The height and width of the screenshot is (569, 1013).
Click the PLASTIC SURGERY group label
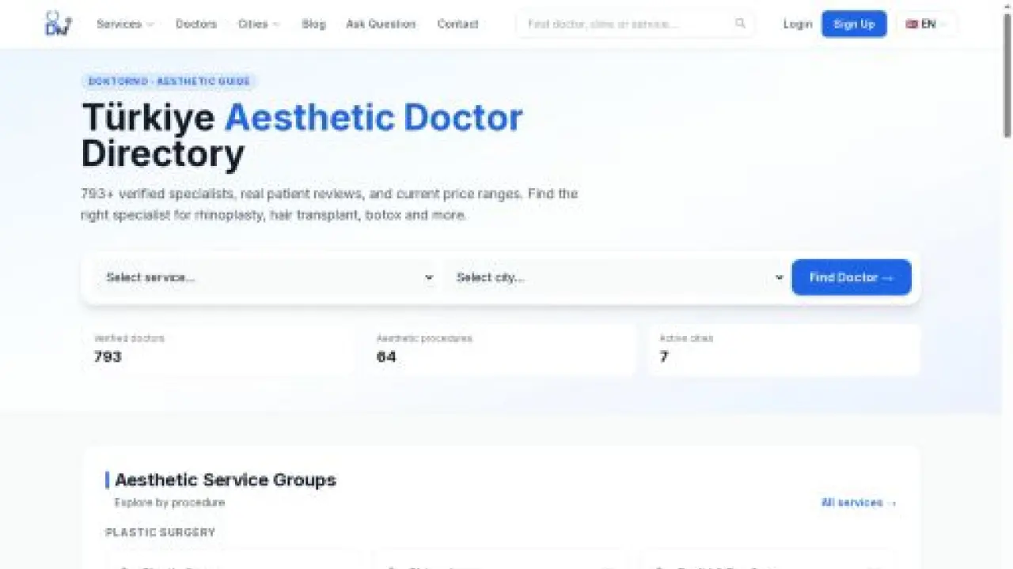(161, 533)
